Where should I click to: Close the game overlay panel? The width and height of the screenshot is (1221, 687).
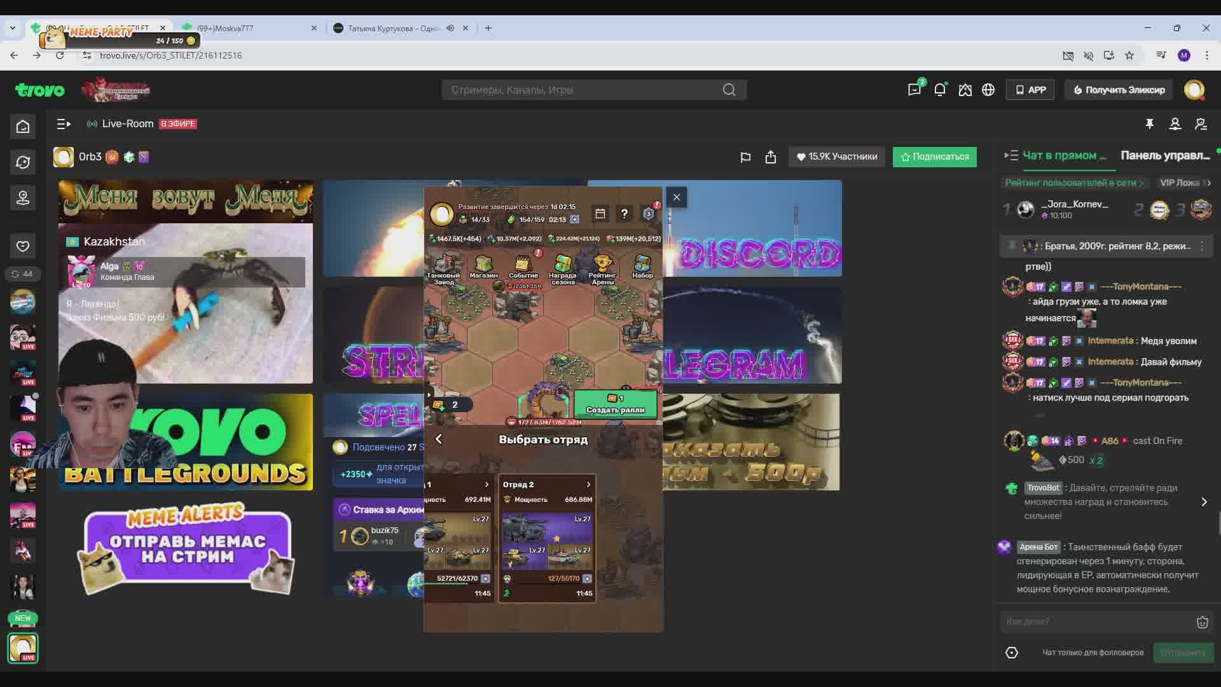(x=677, y=197)
